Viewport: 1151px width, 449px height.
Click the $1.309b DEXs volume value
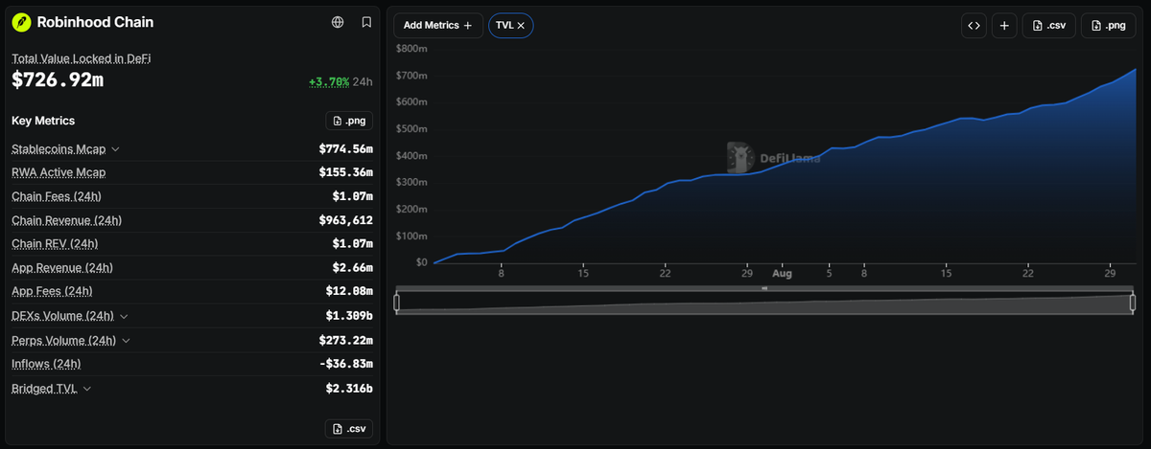point(349,316)
